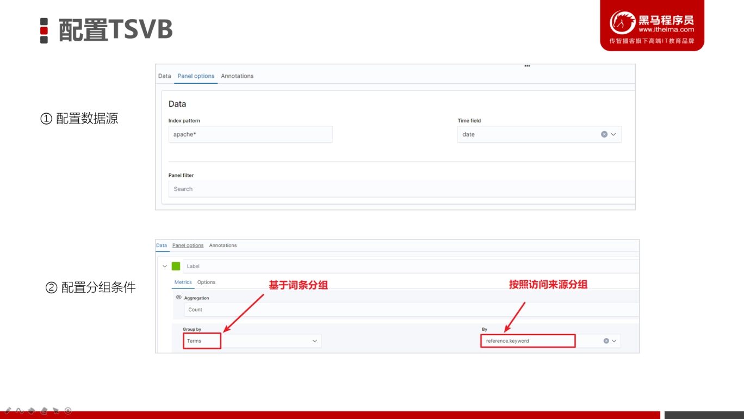
Task: Select the curve line drawing tool
Action: point(20,411)
